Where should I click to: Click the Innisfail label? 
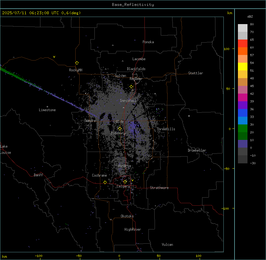click(128, 101)
